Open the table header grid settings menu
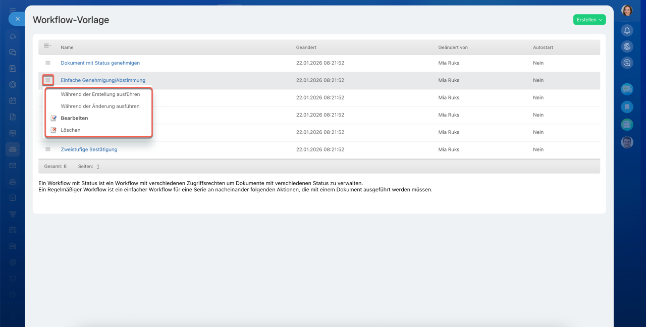This screenshot has width=646, height=327. click(x=47, y=46)
